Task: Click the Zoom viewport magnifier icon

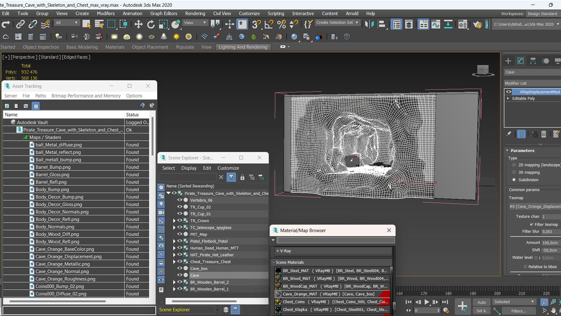Action: [x=544, y=302]
